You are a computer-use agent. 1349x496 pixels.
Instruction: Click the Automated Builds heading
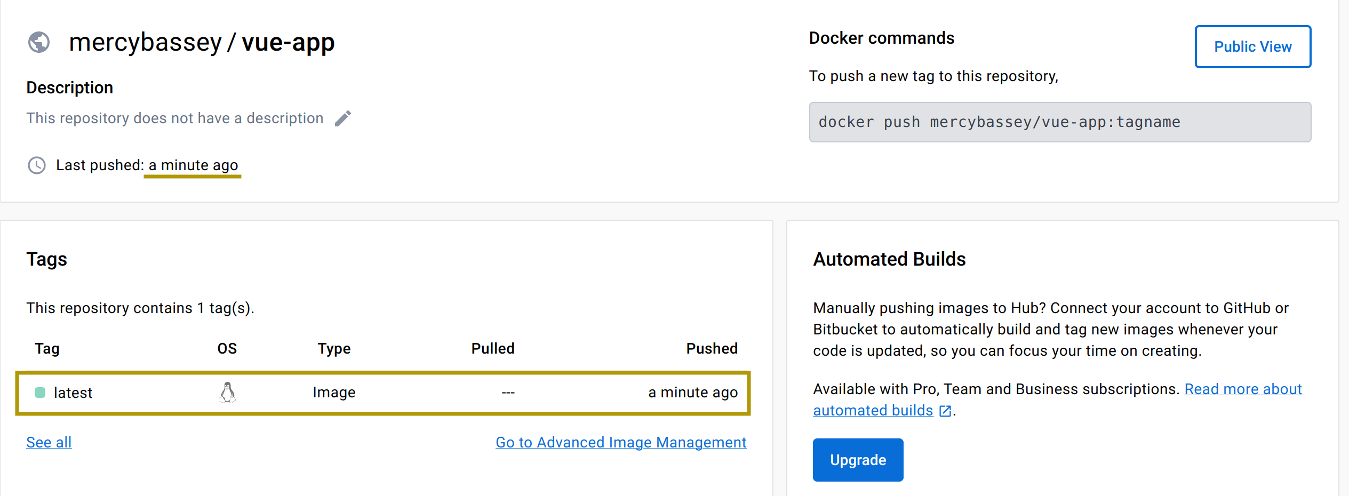889,259
